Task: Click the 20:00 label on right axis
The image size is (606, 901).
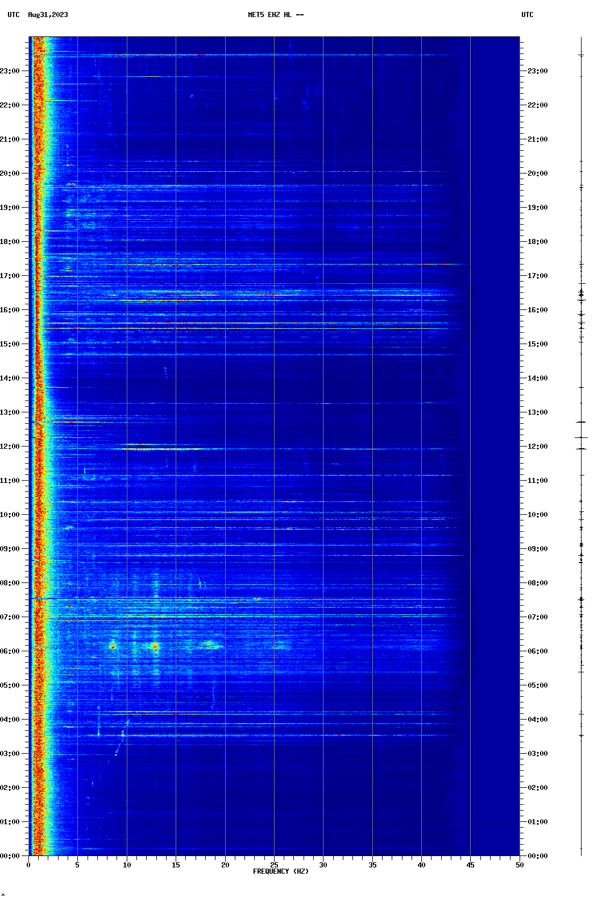Action: [x=537, y=173]
